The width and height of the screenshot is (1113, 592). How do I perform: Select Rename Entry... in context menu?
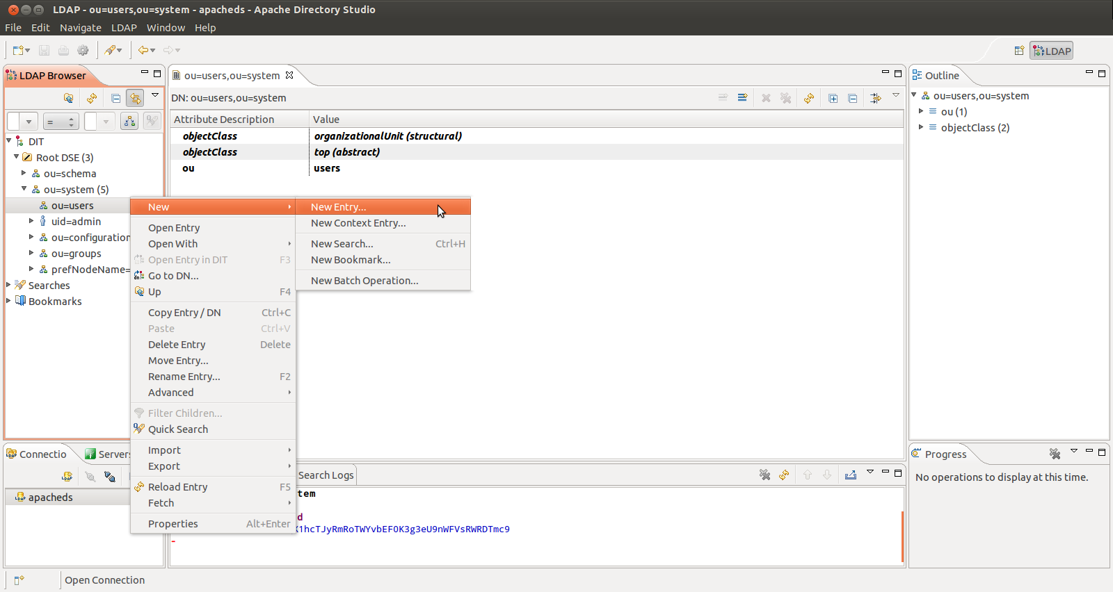[x=213, y=377]
